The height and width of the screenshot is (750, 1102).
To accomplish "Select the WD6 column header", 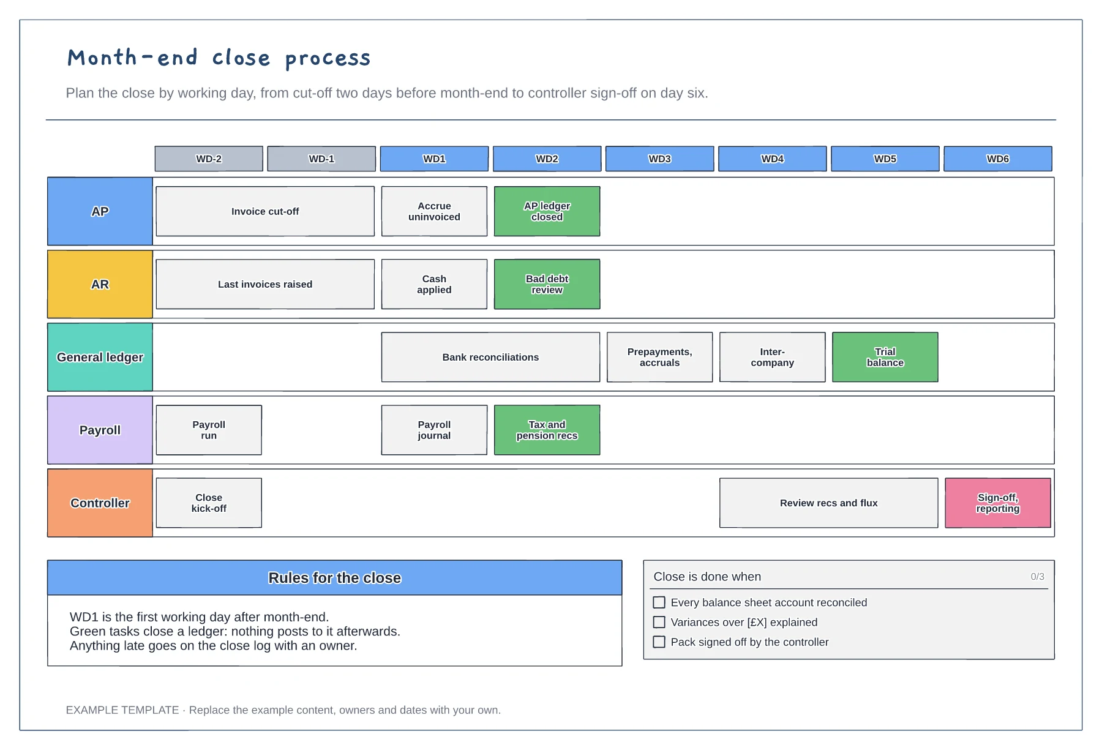I will pos(997,159).
